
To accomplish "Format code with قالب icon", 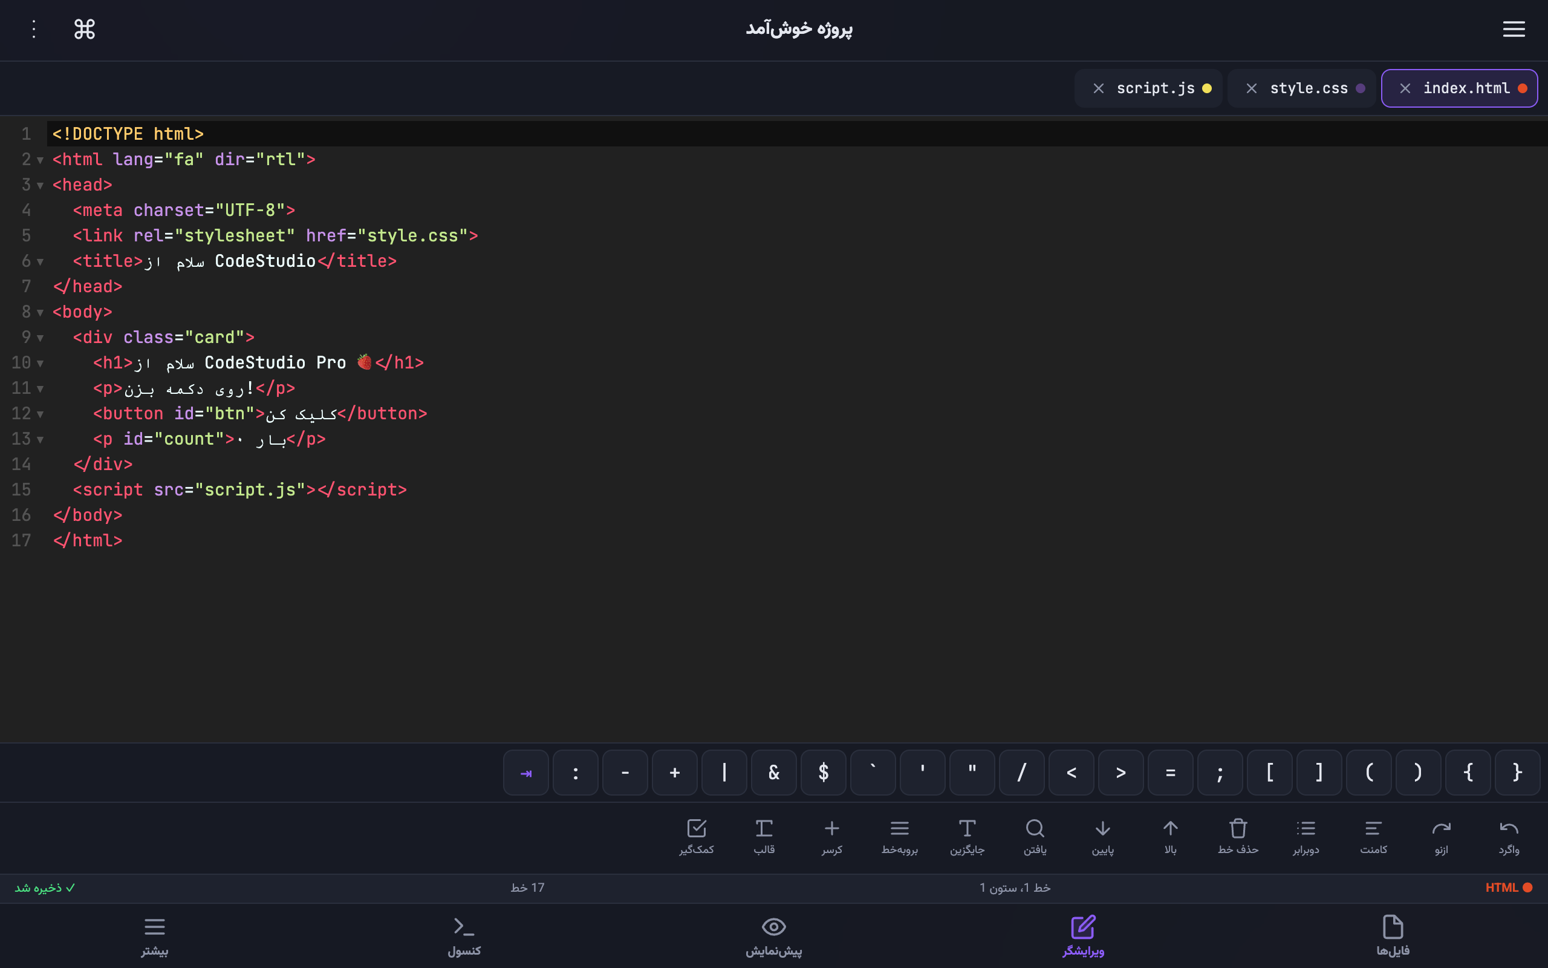I will (x=764, y=837).
